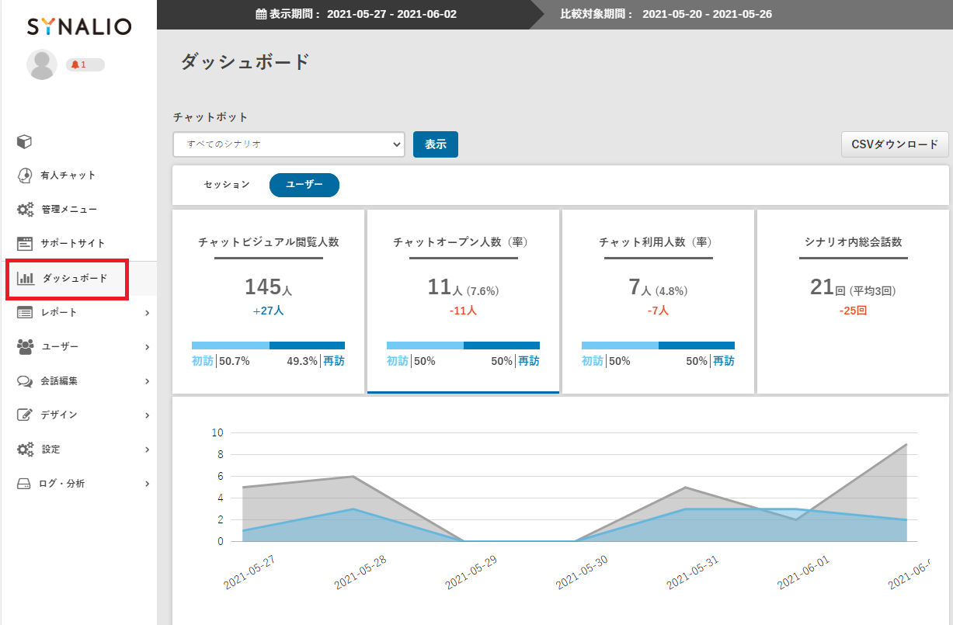Click the レポート list icon

click(25, 313)
